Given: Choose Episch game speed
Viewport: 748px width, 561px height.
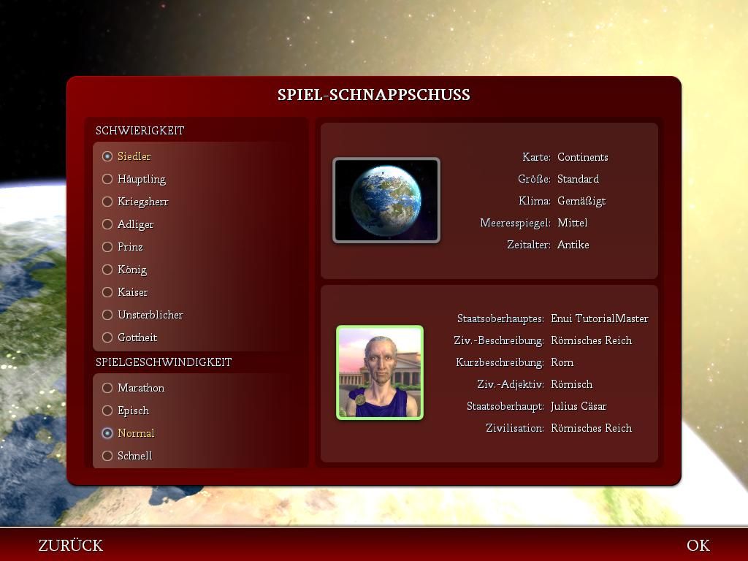Looking at the screenshot, I should (x=107, y=411).
